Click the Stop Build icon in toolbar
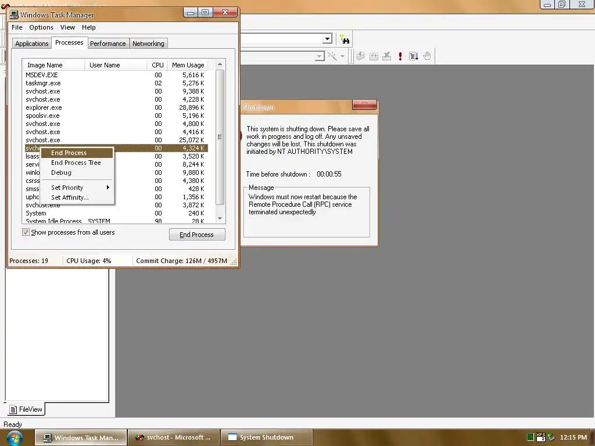Viewport: 595px width, 446px height. click(386, 56)
